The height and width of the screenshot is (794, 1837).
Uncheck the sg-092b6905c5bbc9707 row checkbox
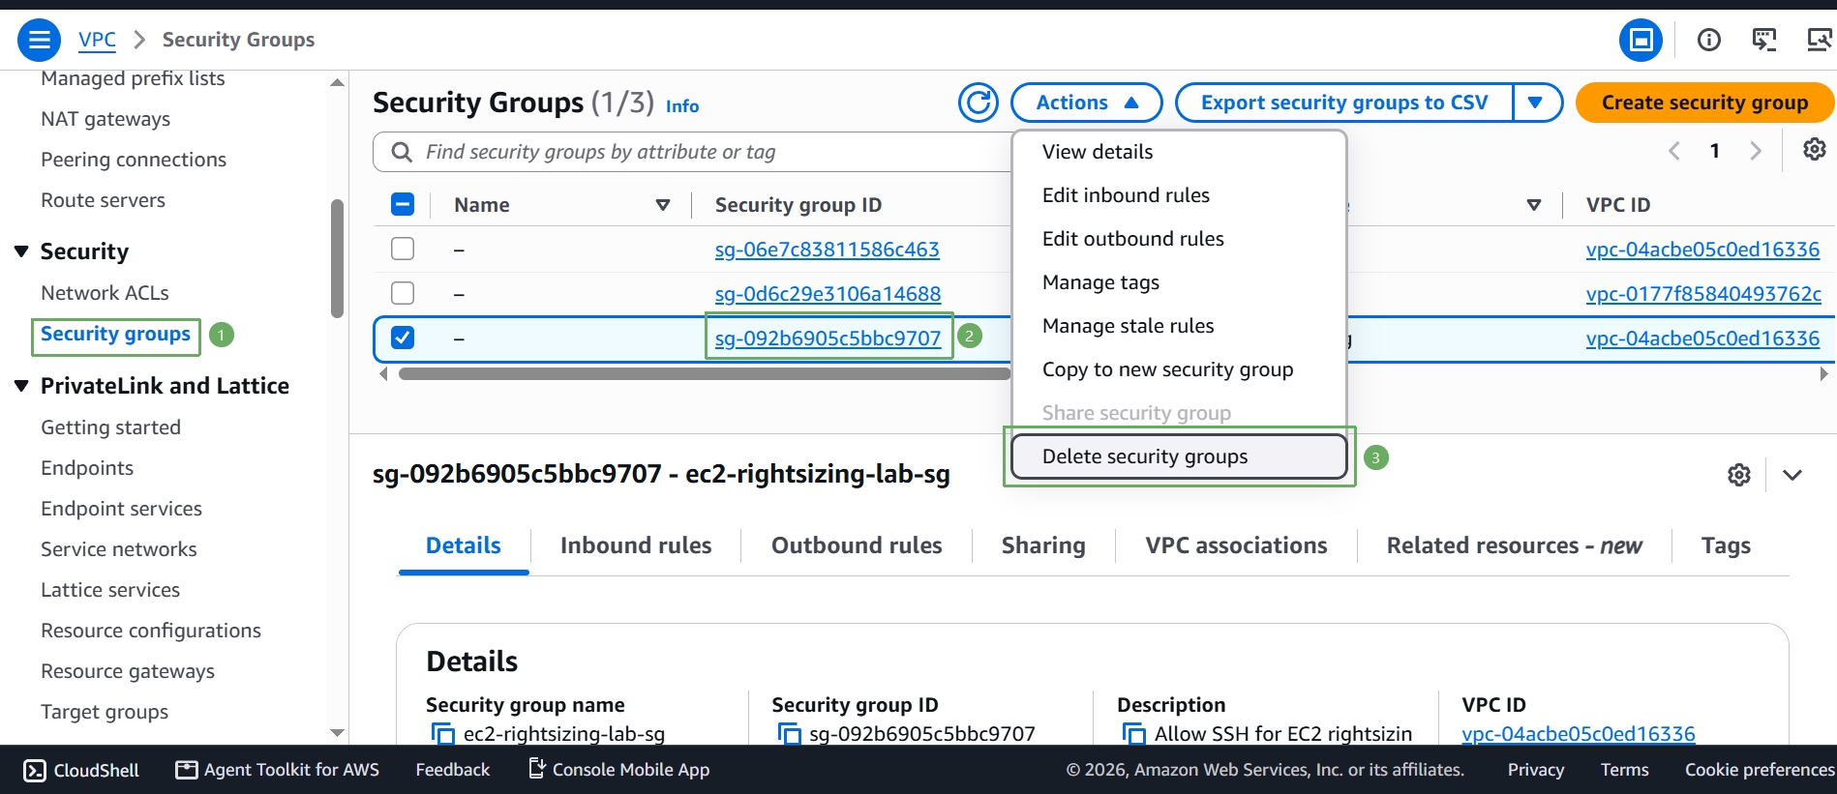(x=403, y=338)
